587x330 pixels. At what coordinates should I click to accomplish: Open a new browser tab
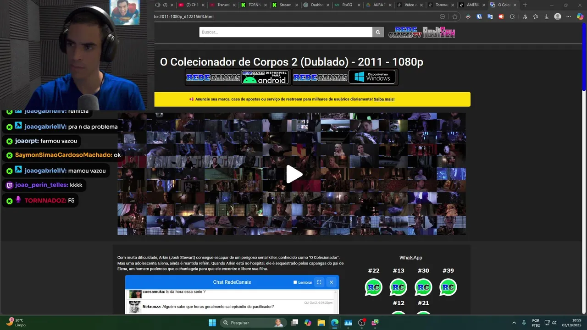coord(525,5)
